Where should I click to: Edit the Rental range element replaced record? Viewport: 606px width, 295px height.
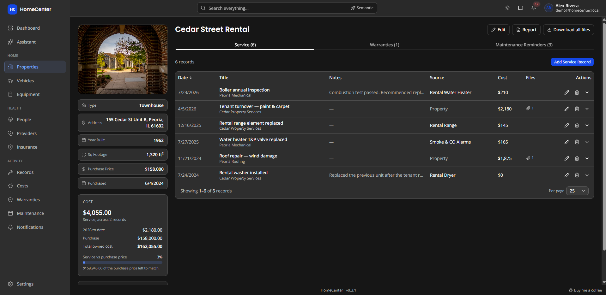tap(567, 125)
